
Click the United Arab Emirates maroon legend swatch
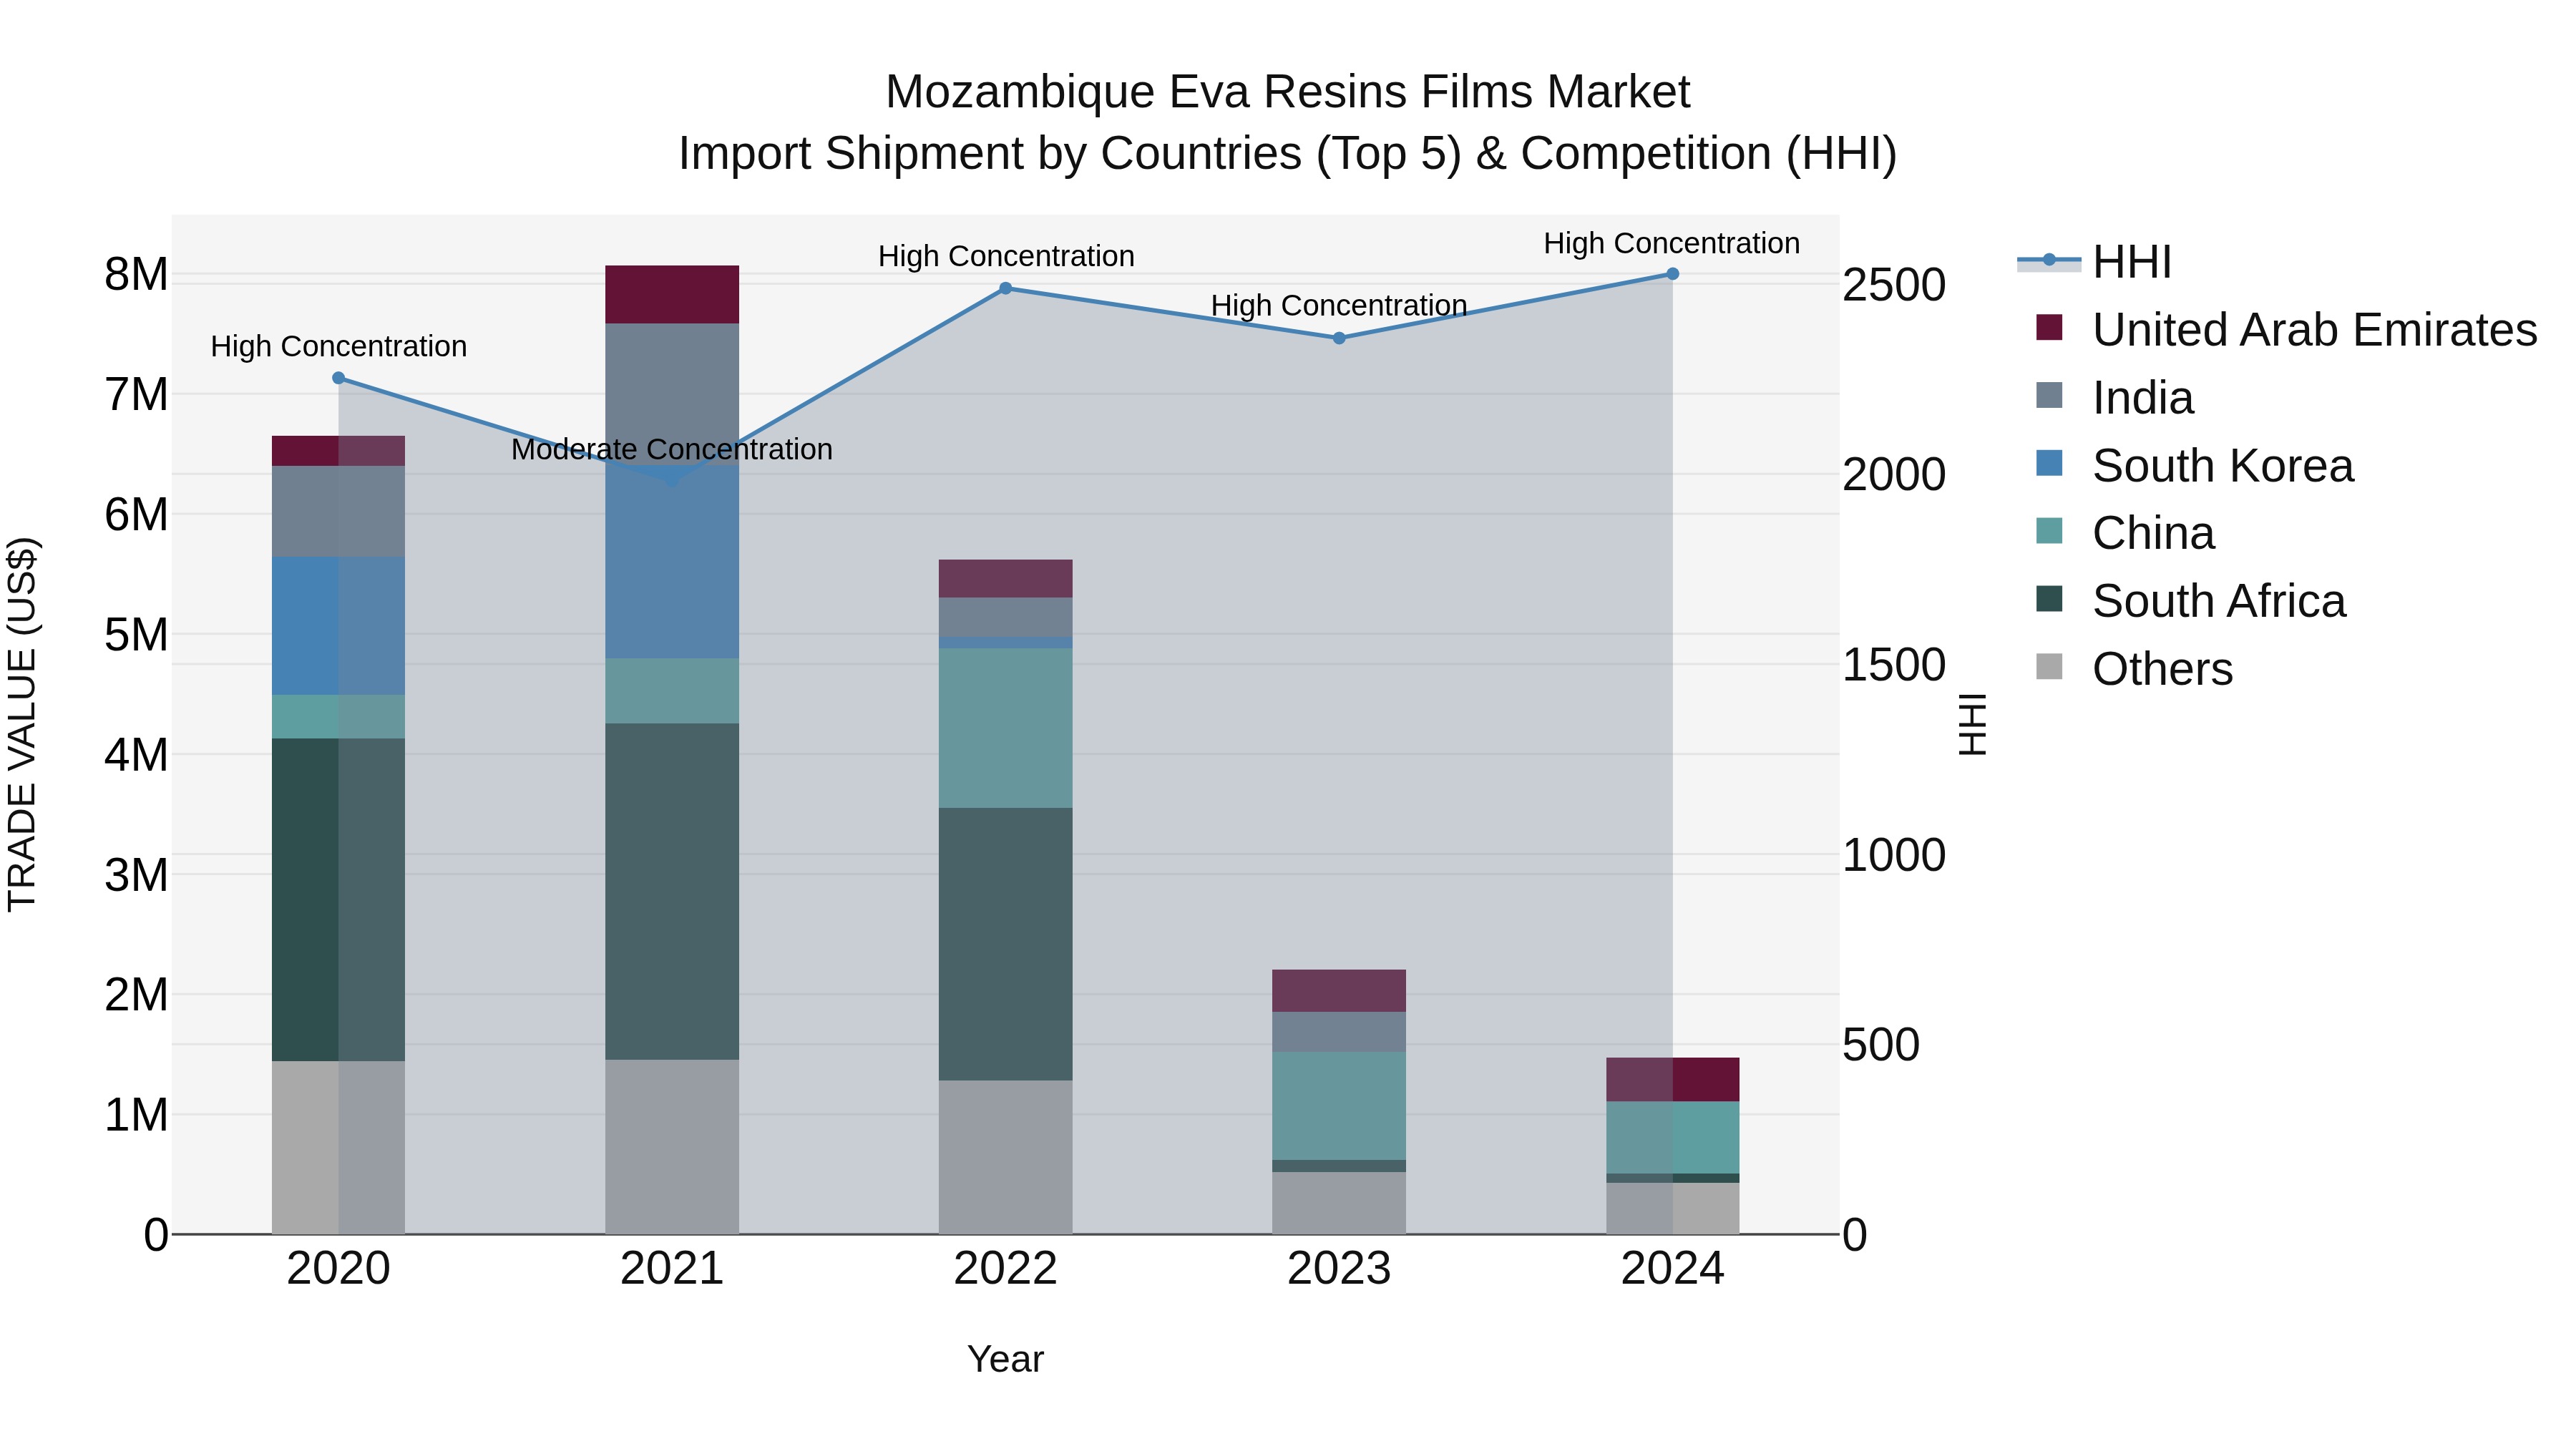[2049, 327]
